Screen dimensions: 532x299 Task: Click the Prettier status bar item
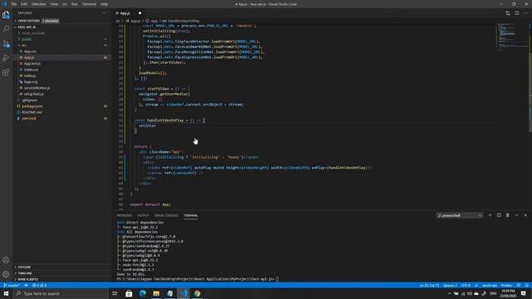click(x=506, y=286)
